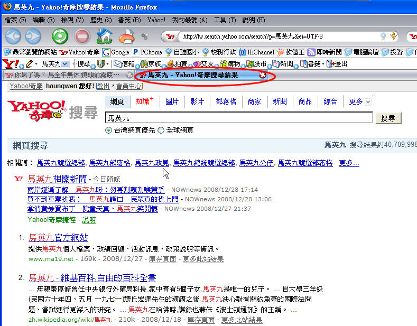The width and height of the screenshot is (417, 326).
Task: Select 全球網頁 radio button
Action: coord(161,131)
